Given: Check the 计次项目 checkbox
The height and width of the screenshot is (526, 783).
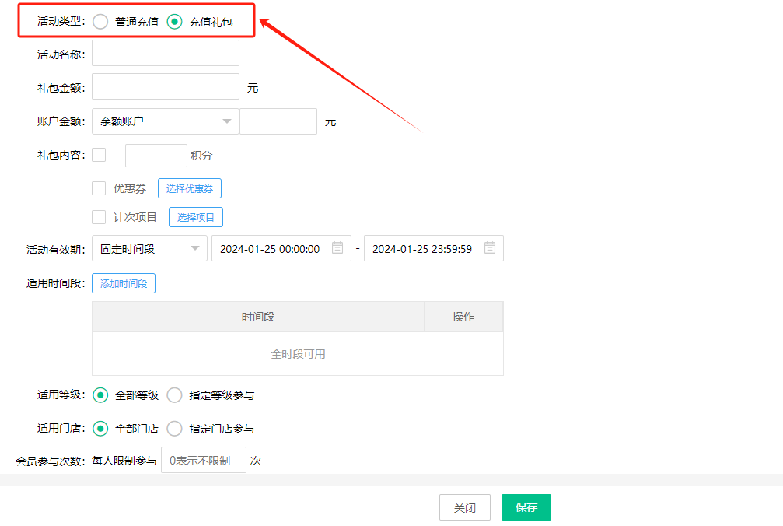Looking at the screenshot, I should [99, 217].
